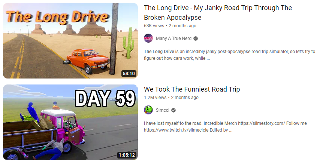320x160 pixels.
Task: Open The Long Drive video thumbnail
Action: click(x=70, y=41)
